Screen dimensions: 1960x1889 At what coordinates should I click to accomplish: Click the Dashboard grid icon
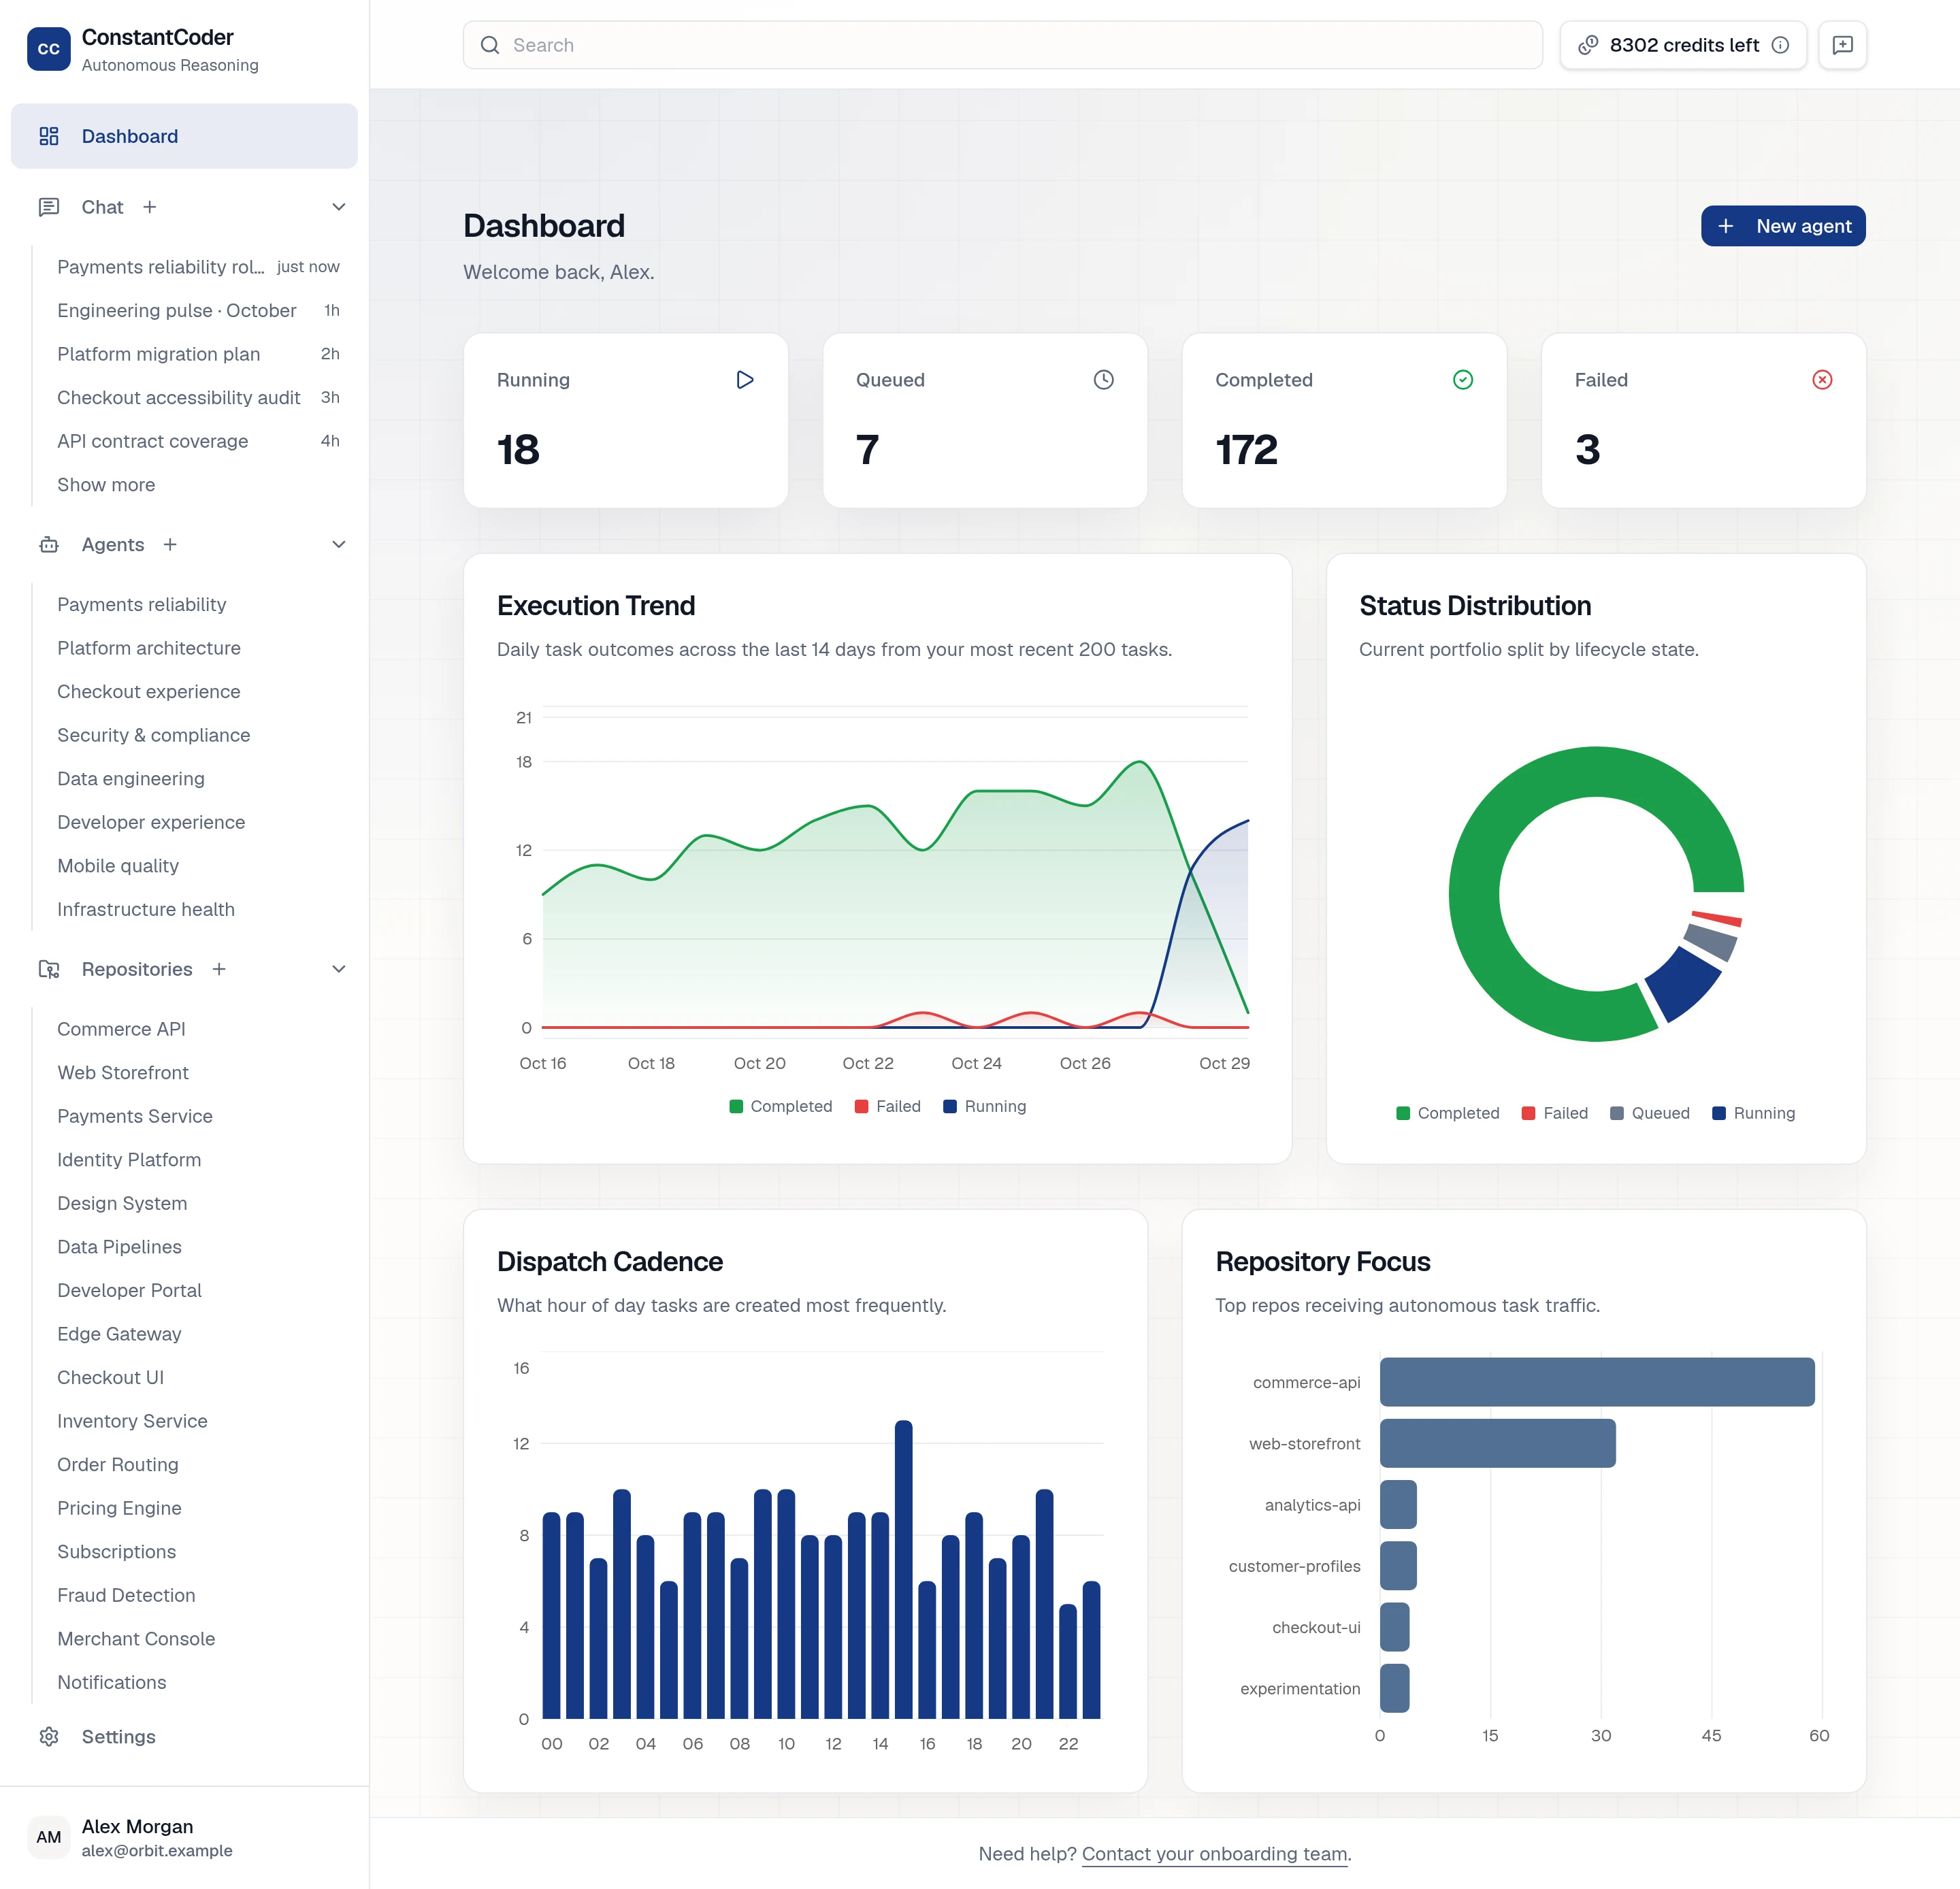coord(49,136)
